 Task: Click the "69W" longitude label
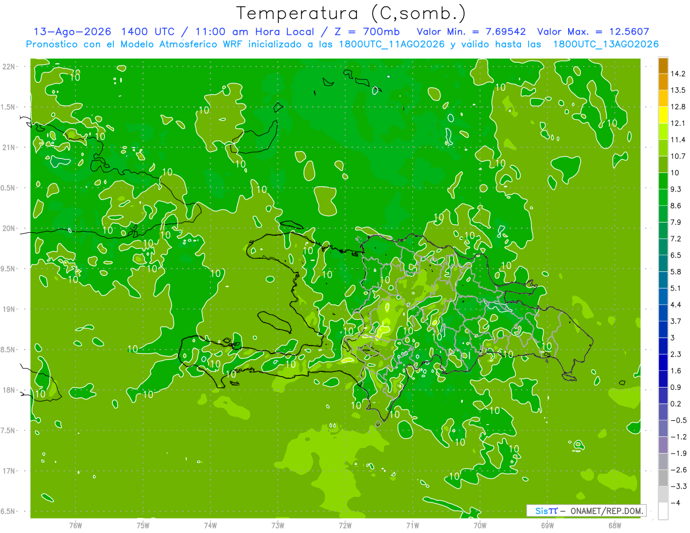click(x=547, y=525)
